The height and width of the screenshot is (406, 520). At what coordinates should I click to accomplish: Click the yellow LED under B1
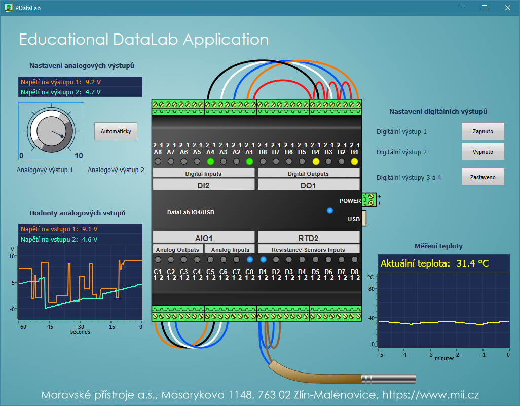[x=354, y=162]
